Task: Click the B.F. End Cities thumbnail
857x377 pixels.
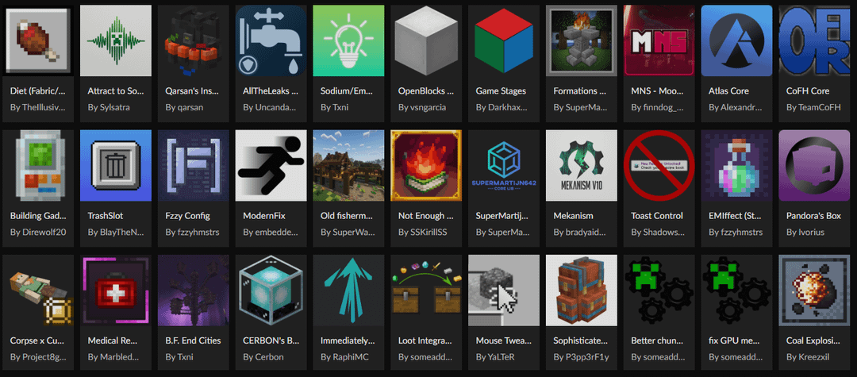Action: [x=192, y=290]
